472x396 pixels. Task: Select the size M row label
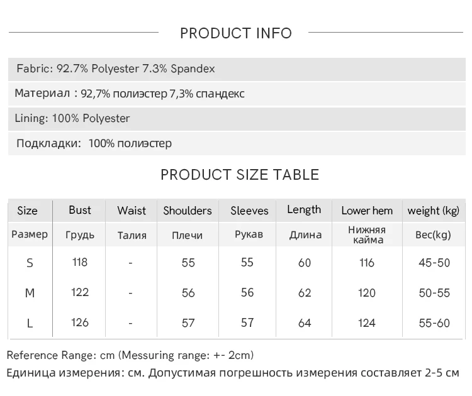30,293
